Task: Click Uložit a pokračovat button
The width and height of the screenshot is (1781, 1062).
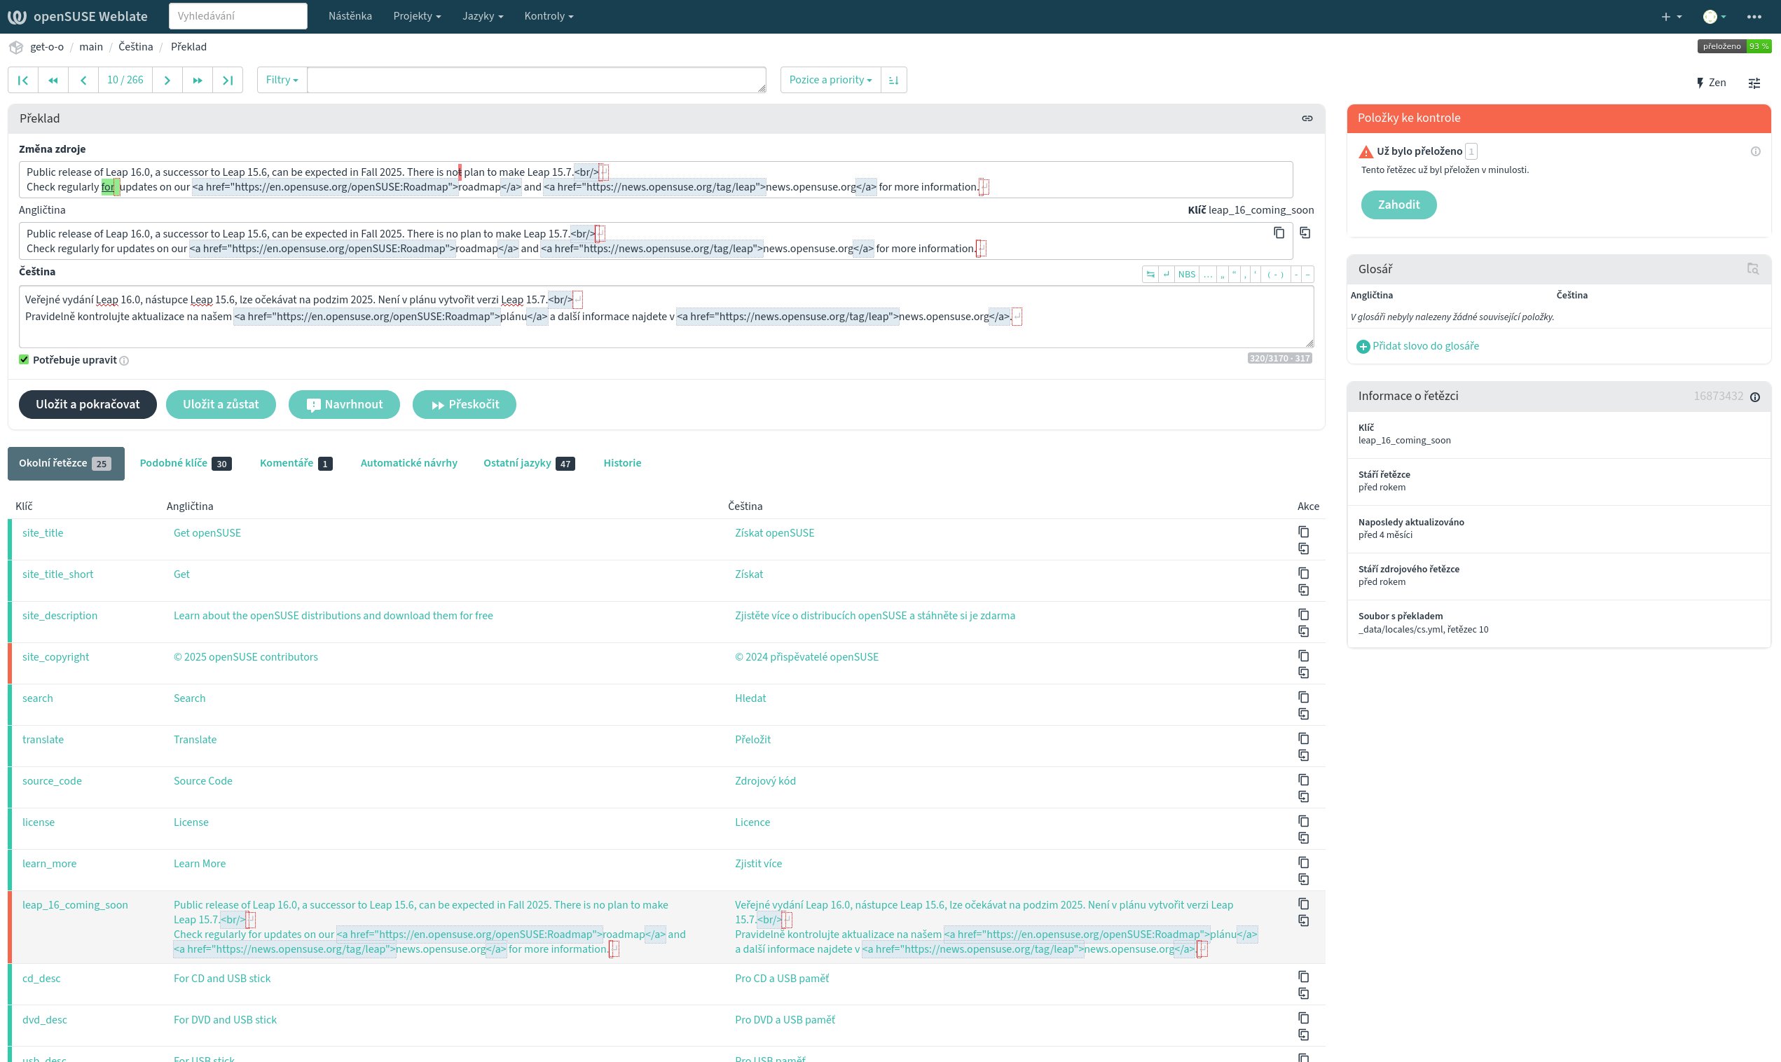Action: click(x=88, y=404)
